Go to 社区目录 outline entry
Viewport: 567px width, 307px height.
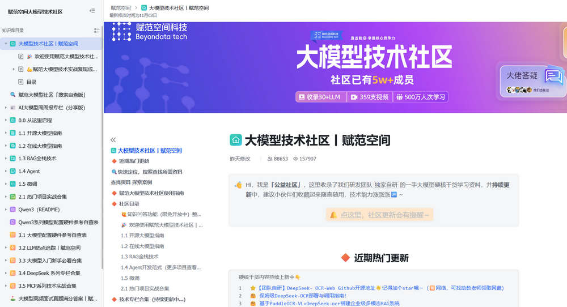pos(129,204)
